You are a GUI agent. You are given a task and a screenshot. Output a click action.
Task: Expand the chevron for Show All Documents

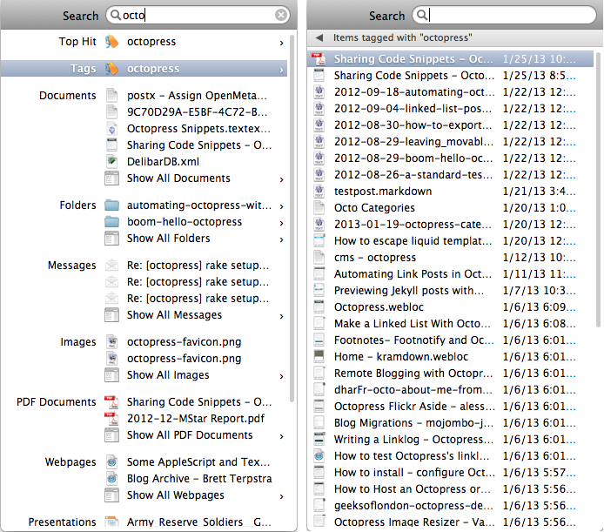click(x=281, y=179)
